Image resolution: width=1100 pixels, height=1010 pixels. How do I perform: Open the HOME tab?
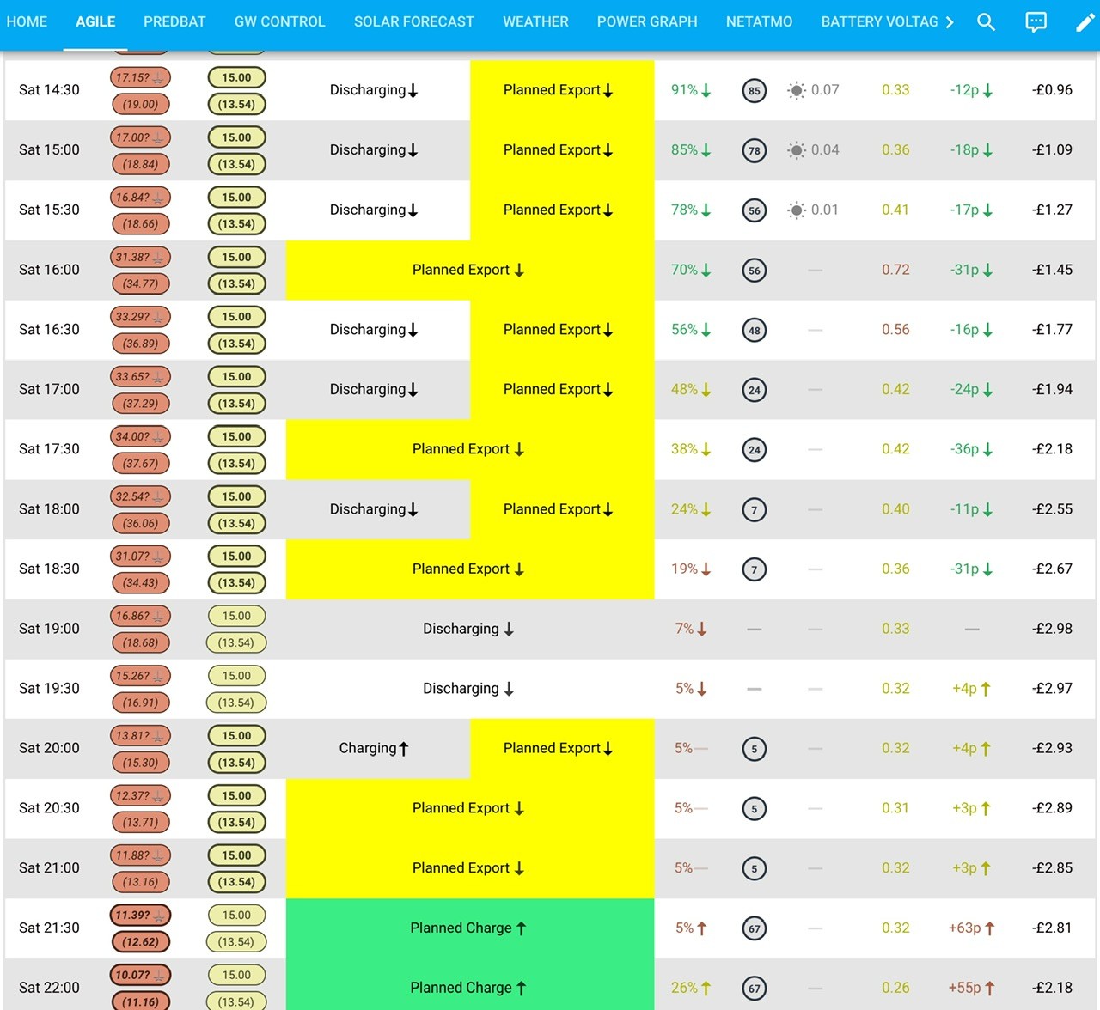coord(27,22)
